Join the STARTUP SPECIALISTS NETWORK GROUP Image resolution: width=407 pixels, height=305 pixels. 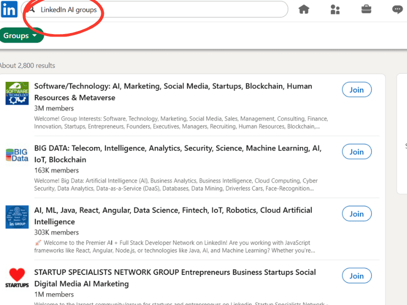[357, 276]
